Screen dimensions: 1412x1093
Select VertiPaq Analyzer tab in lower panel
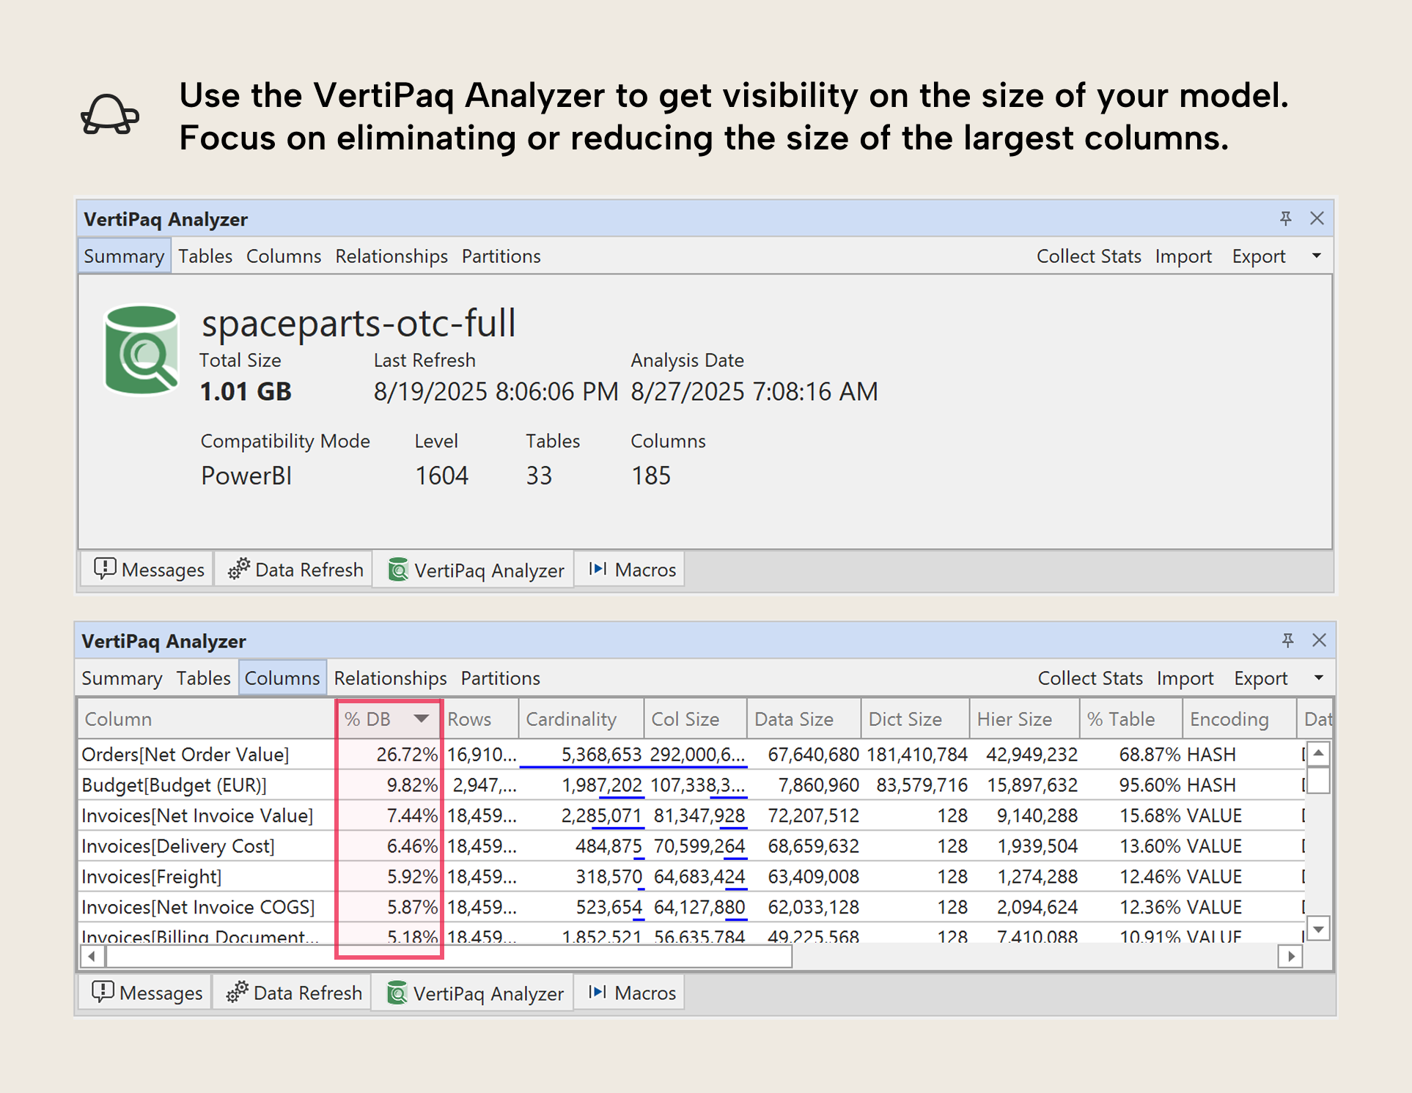[473, 993]
